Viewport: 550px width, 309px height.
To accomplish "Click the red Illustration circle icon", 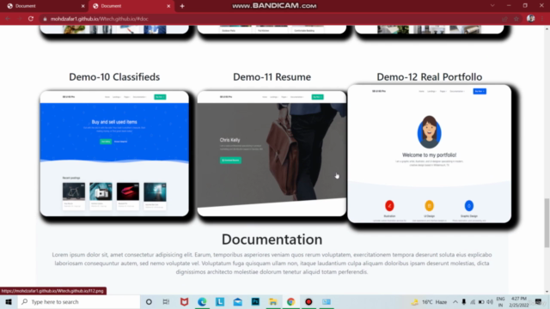I will click(x=389, y=206).
